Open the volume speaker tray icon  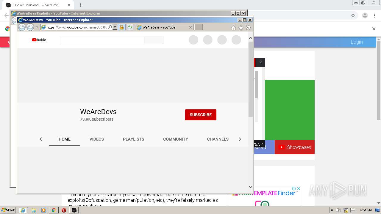(x=338, y=210)
